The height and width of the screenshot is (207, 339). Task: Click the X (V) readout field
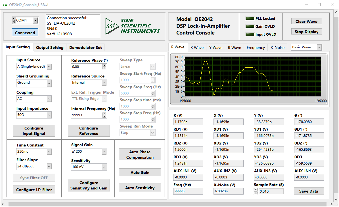point(229,122)
